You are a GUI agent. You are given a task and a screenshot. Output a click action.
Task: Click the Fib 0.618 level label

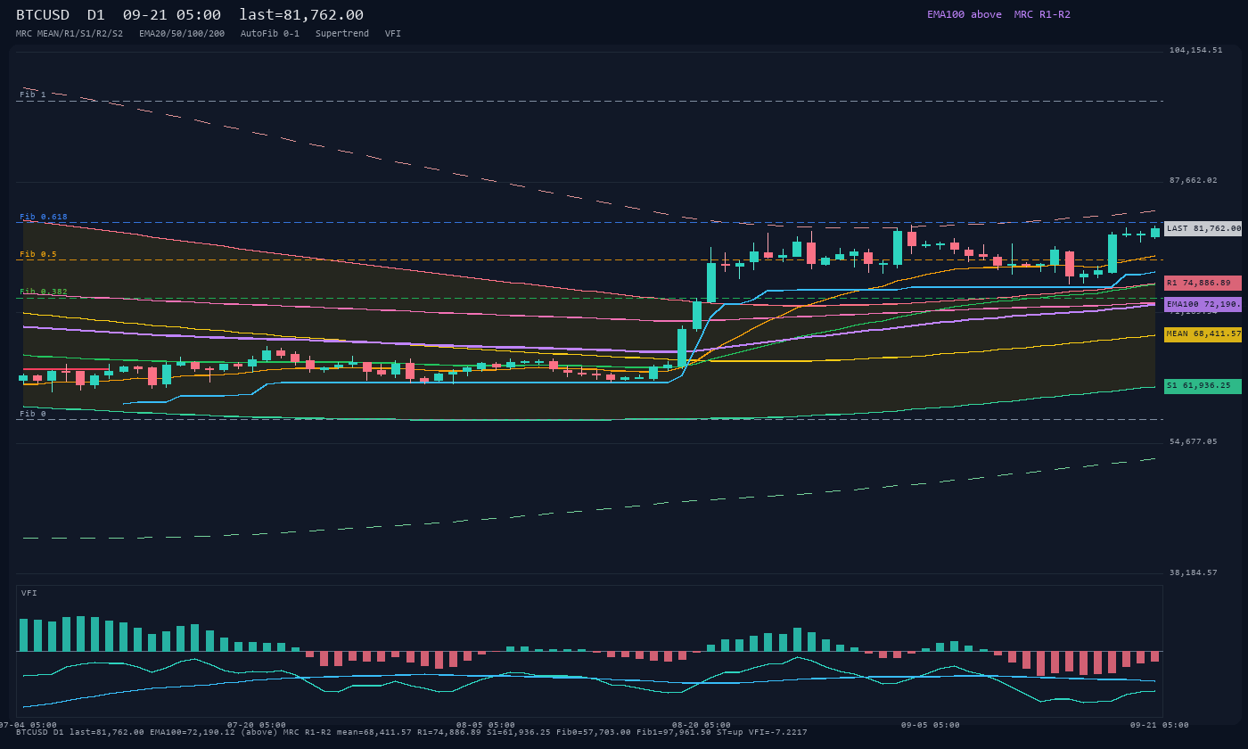[44, 217]
